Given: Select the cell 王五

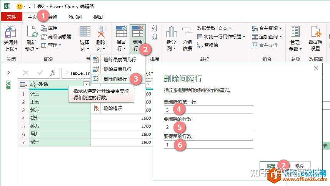Looking at the screenshot, I should (60, 102).
